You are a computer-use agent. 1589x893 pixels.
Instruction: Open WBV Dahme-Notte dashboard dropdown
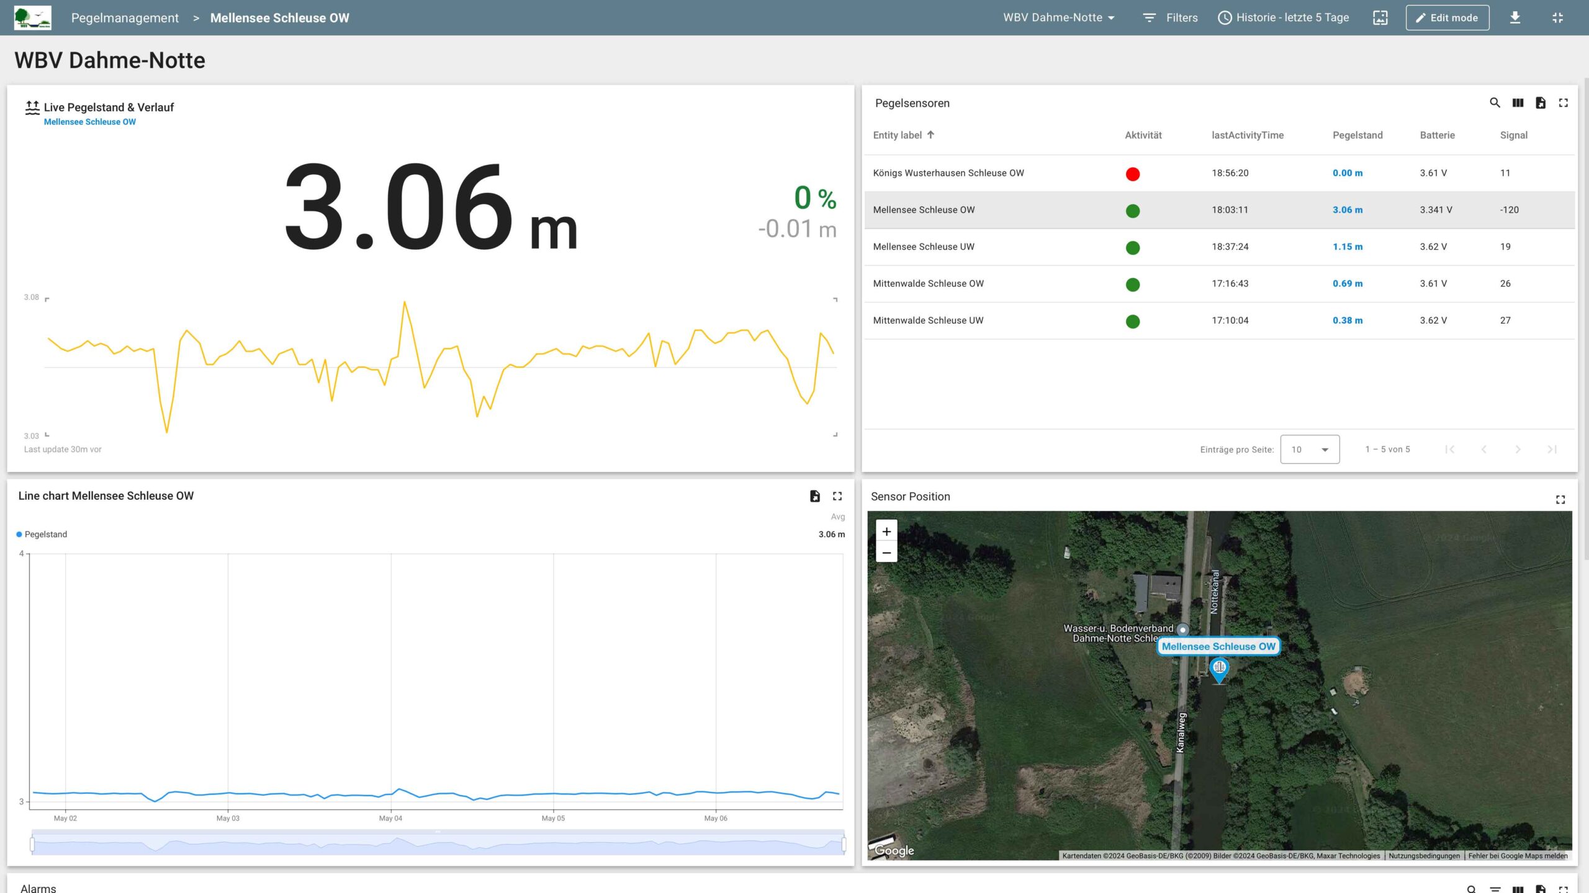coord(1058,17)
